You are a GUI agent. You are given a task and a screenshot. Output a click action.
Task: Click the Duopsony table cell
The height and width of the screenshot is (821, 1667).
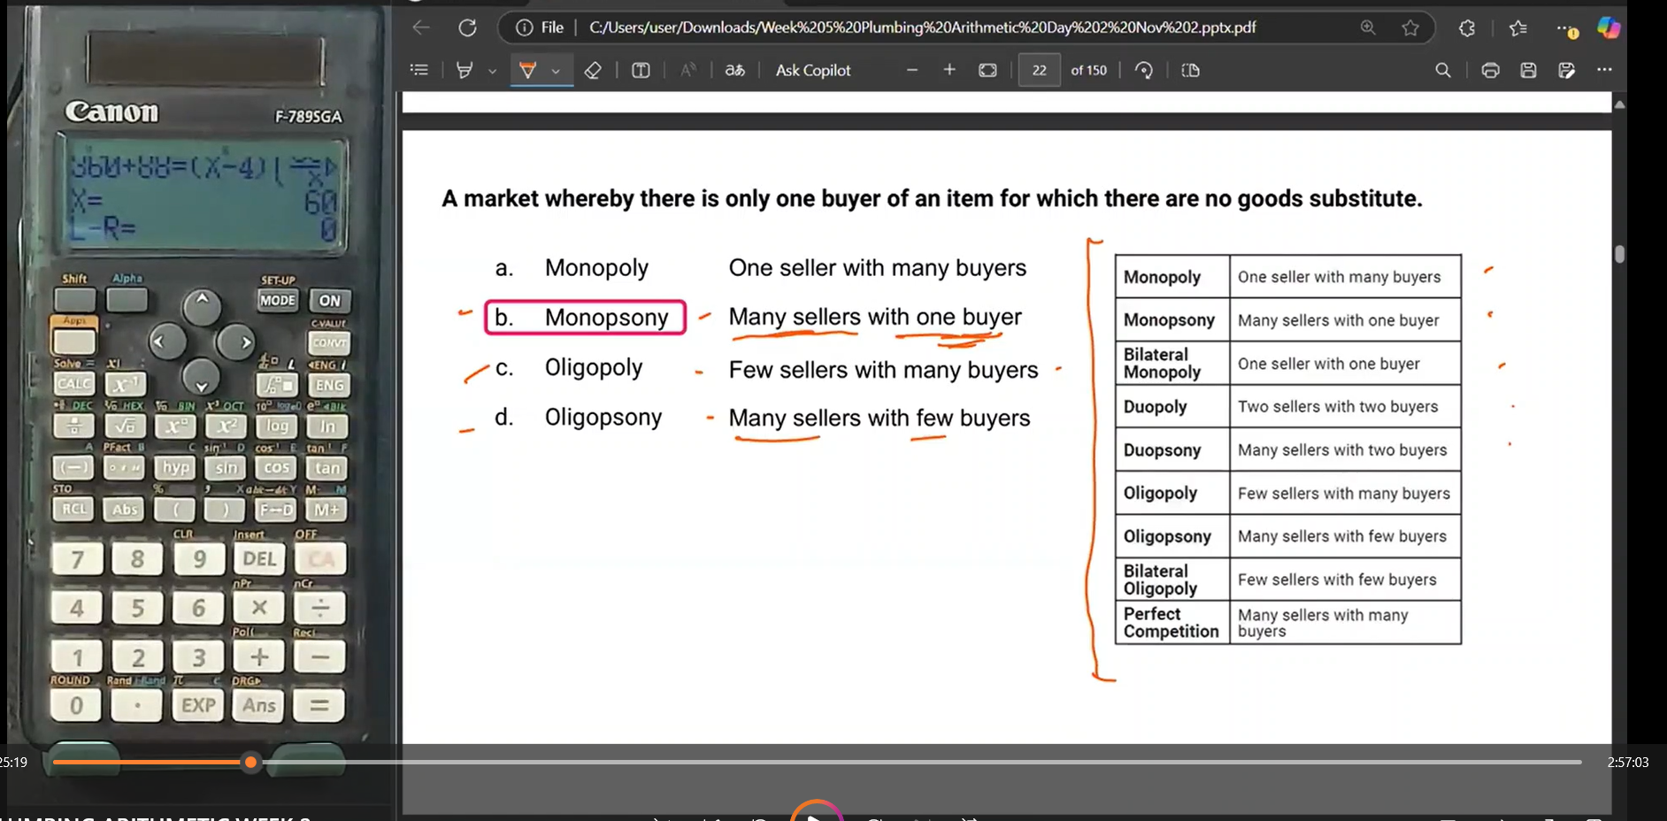click(x=1172, y=450)
